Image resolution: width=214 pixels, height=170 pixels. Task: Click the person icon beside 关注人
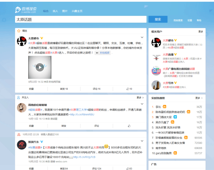(19, 97)
